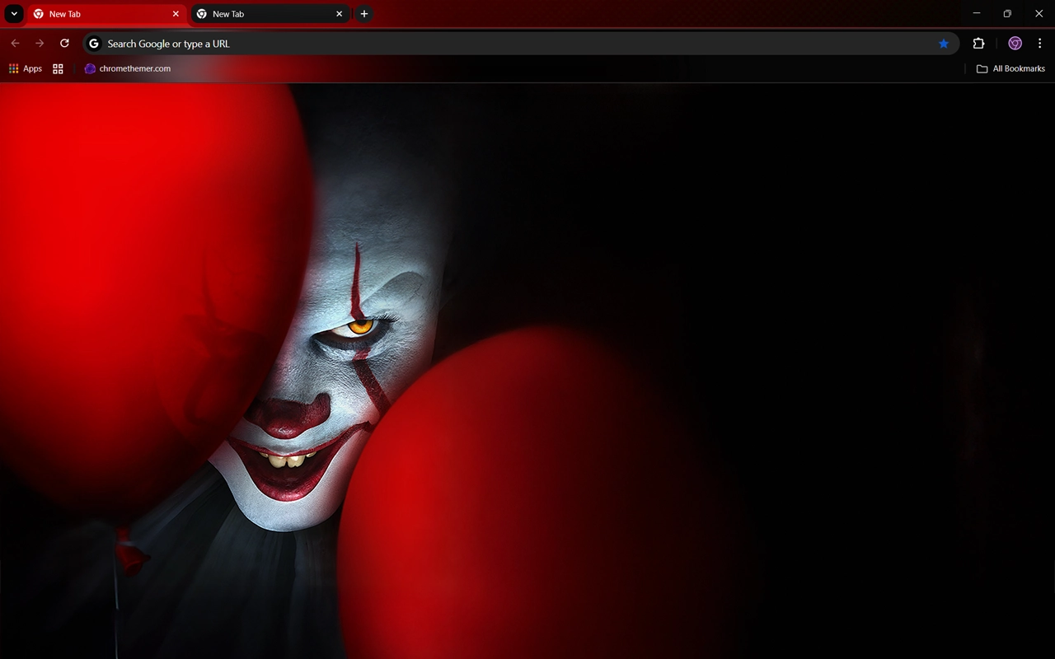Image resolution: width=1055 pixels, height=659 pixels.
Task: Go forward to next page
Action: click(40, 44)
